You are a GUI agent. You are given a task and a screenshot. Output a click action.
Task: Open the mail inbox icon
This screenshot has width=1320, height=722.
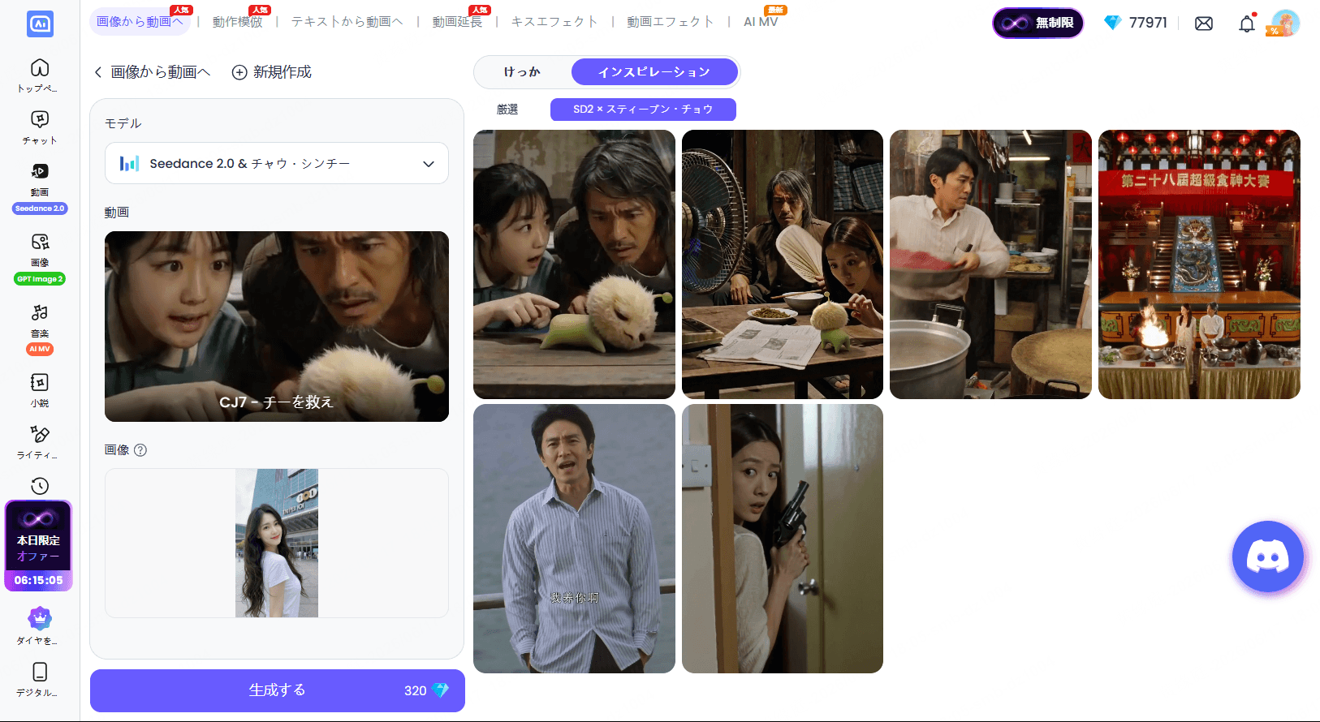coord(1204,24)
